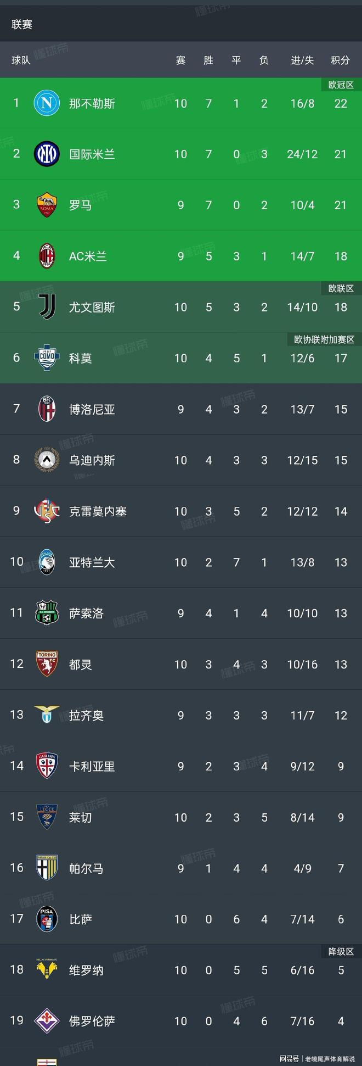The width and height of the screenshot is (362, 1066).
Task: Select the AS Roma wolf badge
Action: (x=47, y=205)
